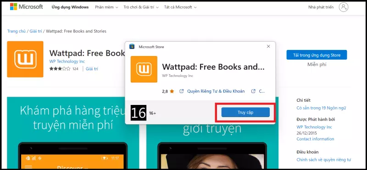Screen dimensions: 367x170
Task: Click the second external link icon in dialog
Action: [x=253, y=91]
